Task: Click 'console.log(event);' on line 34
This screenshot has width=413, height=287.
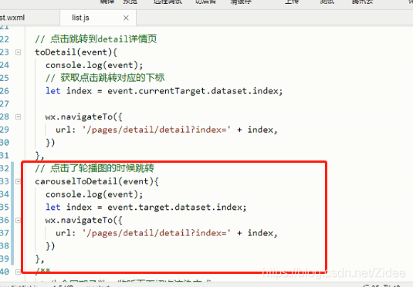Action: (x=94, y=194)
